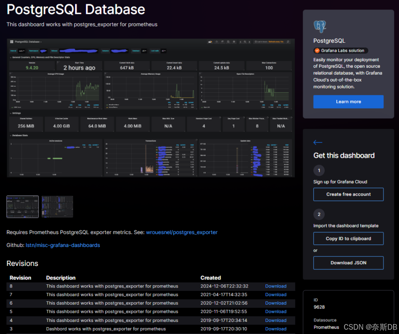This screenshot has width=399, height=334.
Task: Click the Description column header
Action: pyautogui.click(x=61, y=278)
